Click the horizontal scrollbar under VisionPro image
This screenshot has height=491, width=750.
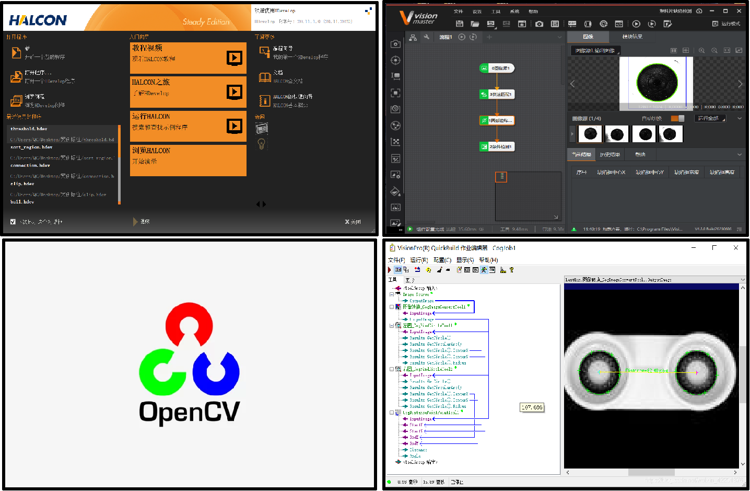651,472
